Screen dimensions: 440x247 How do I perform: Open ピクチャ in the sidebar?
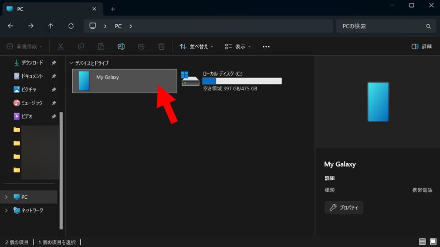pyautogui.click(x=25, y=90)
